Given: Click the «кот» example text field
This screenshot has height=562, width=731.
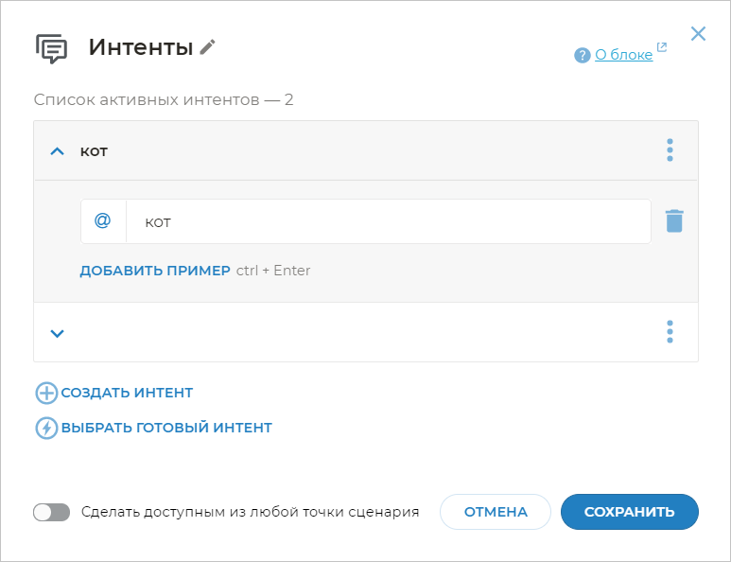Looking at the screenshot, I should click(x=388, y=221).
